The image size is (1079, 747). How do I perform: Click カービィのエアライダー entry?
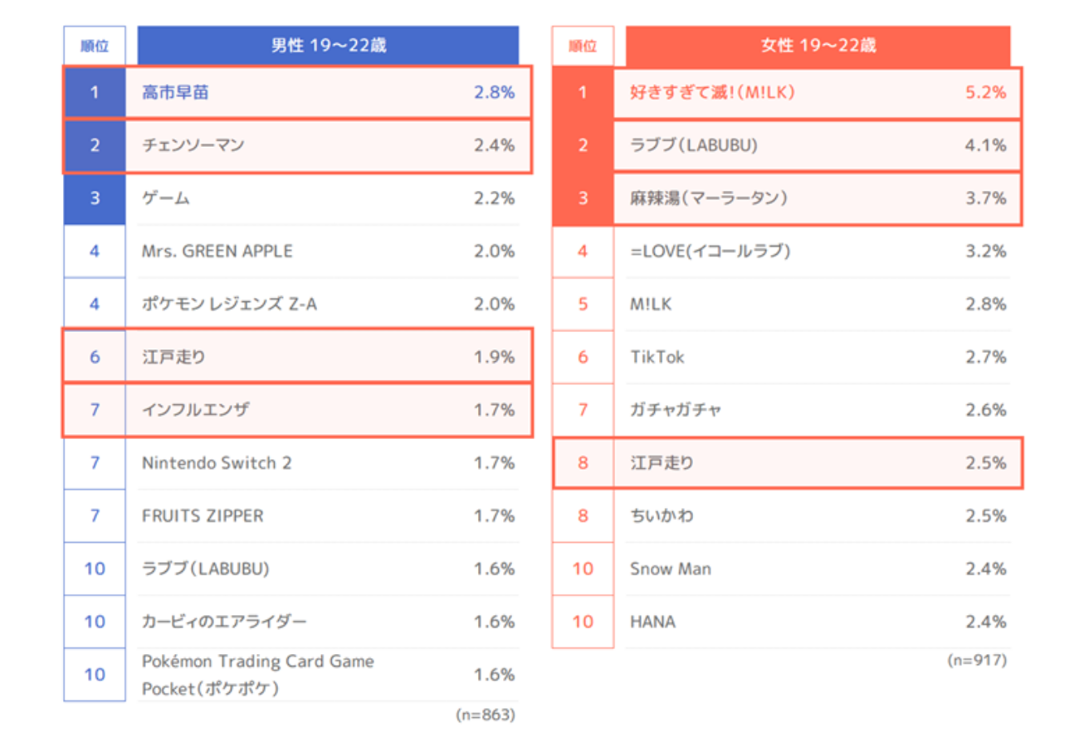point(224,622)
